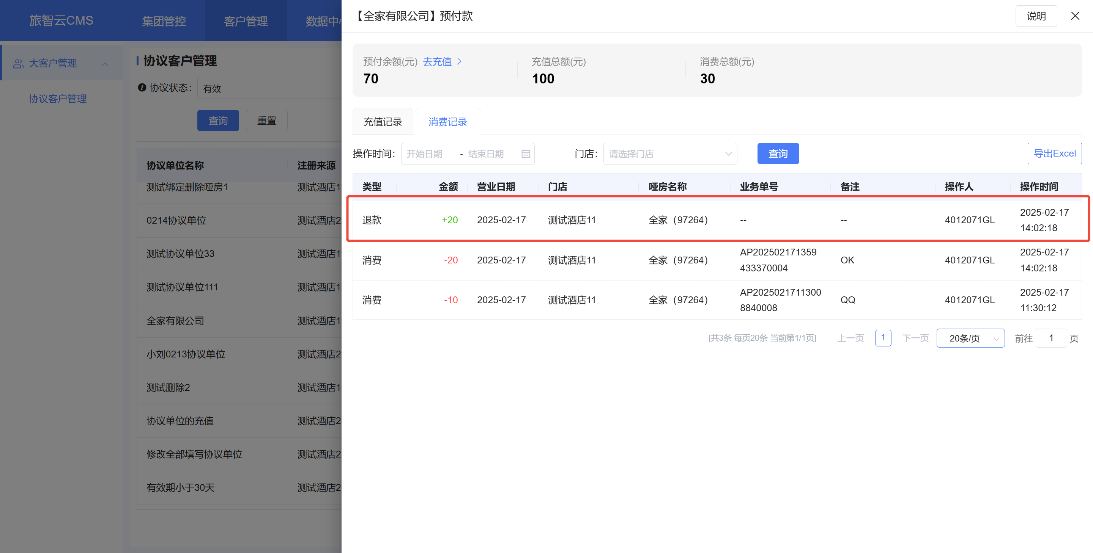1093x553 pixels.
Task: Click the 导出Excel button
Action: (1054, 154)
